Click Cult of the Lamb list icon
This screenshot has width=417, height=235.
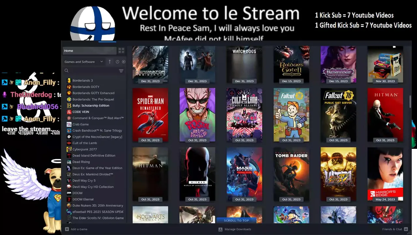click(x=69, y=143)
